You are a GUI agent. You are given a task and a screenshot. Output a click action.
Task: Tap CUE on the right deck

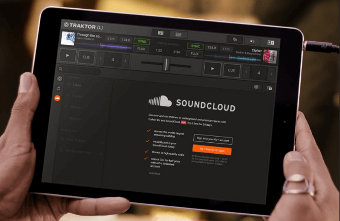(231, 70)
